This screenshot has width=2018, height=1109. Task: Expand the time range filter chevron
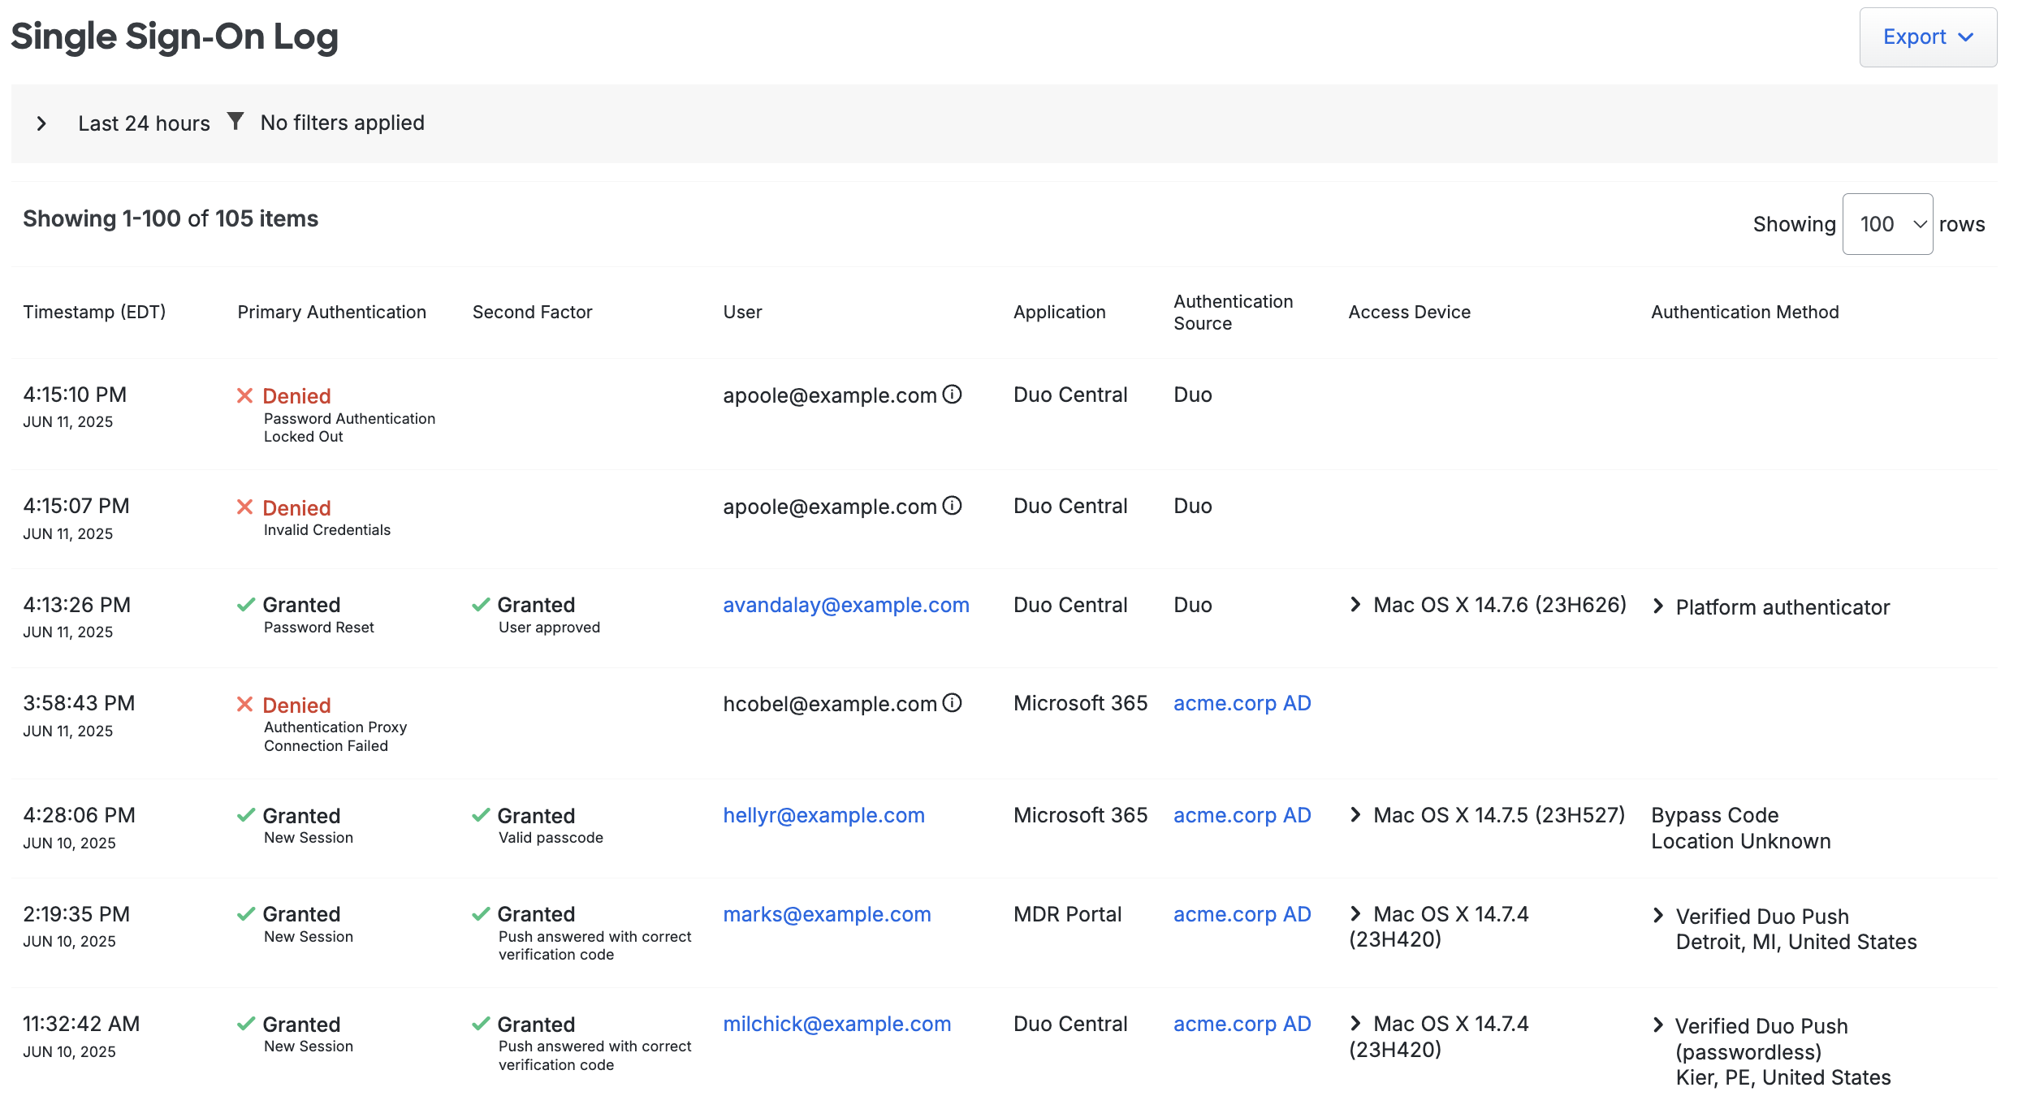tap(41, 123)
